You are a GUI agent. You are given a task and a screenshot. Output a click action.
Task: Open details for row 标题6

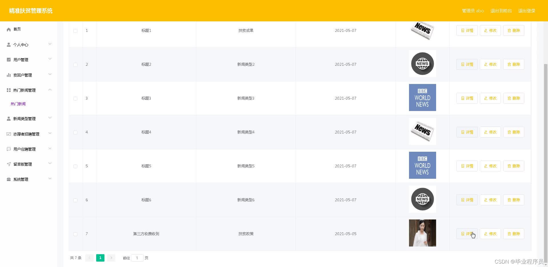coord(467,200)
